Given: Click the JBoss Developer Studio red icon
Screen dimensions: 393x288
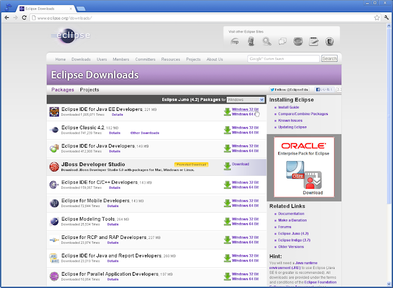Looking at the screenshot, I should 54,167.
